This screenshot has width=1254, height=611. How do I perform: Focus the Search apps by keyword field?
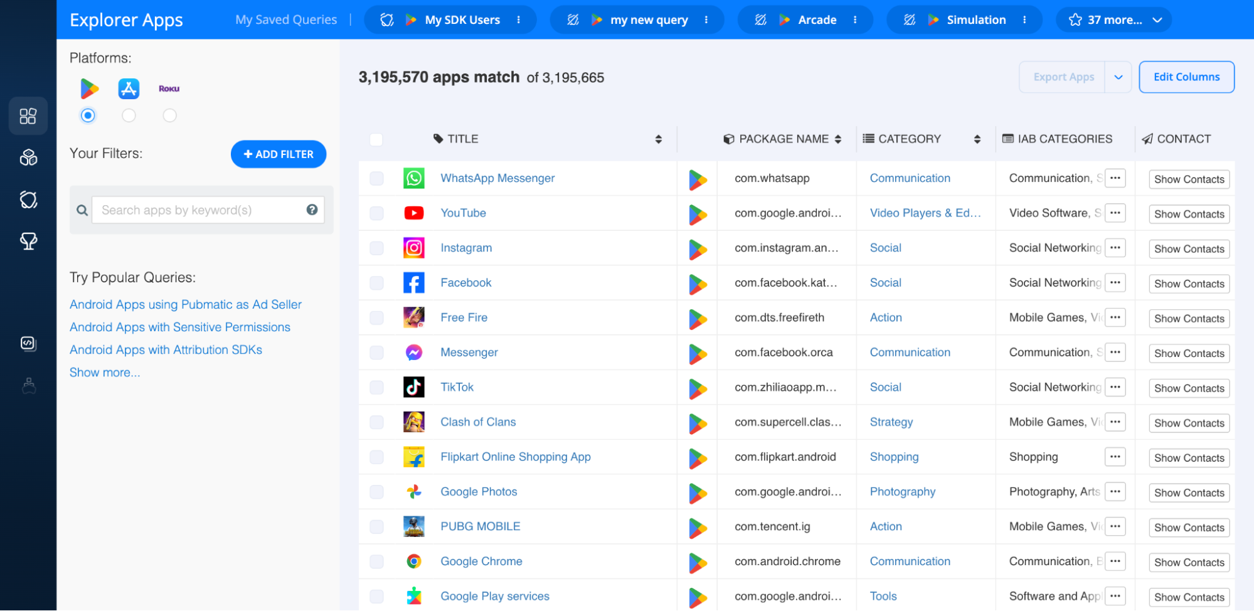point(208,210)
